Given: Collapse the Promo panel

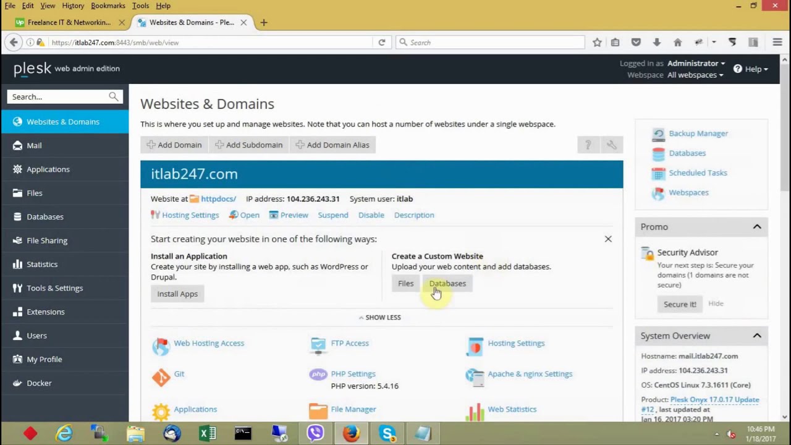Looking at the screenshot, I should pos(757,227).
